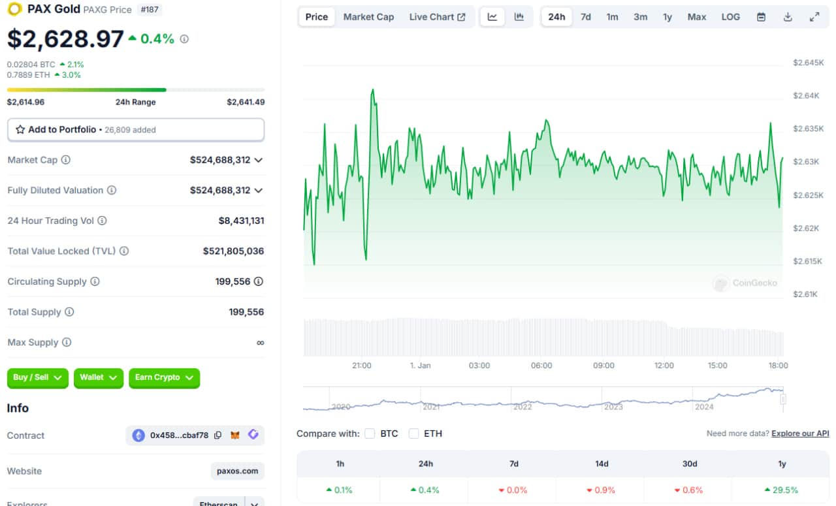Viewport: 836px width, 506px height.
Task: Select the Max time range
Action: point(697,17)
